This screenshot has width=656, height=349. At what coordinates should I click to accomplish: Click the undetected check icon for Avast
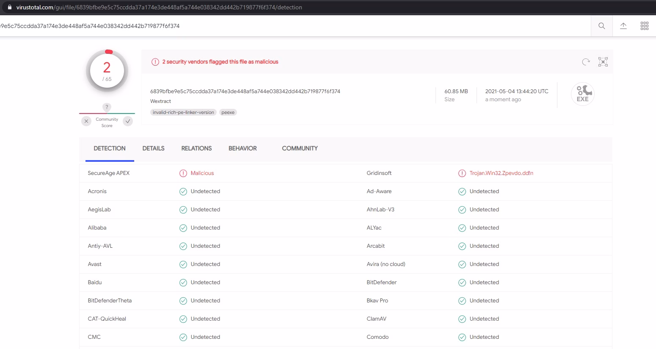point(183,264)
